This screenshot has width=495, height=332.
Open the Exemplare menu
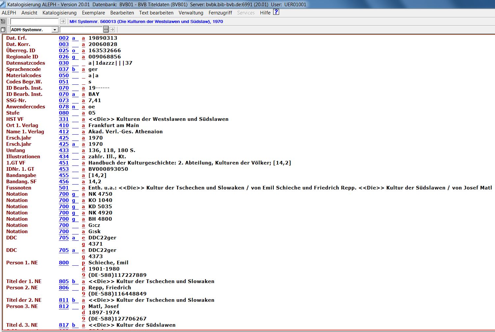click(x=93, y=13)
